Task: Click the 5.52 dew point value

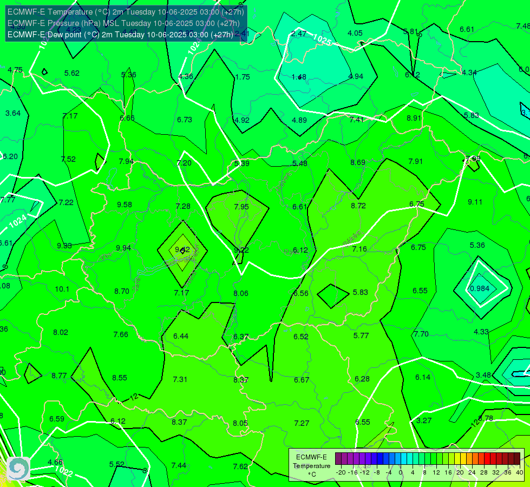Action: pyautogui.click(x=117, y=465)
